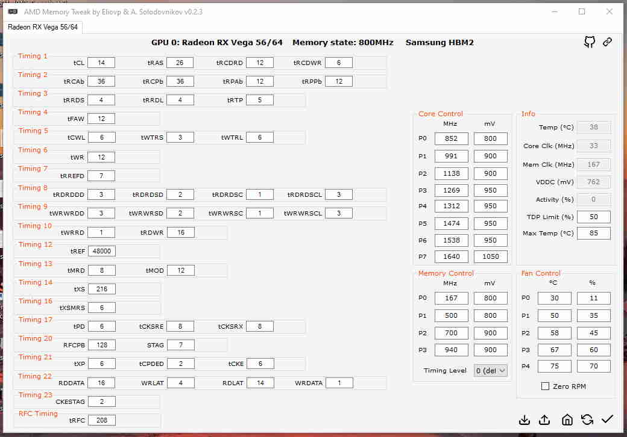
Task: Open the Timing Level dropdown
Action: (x=491, y=371)
